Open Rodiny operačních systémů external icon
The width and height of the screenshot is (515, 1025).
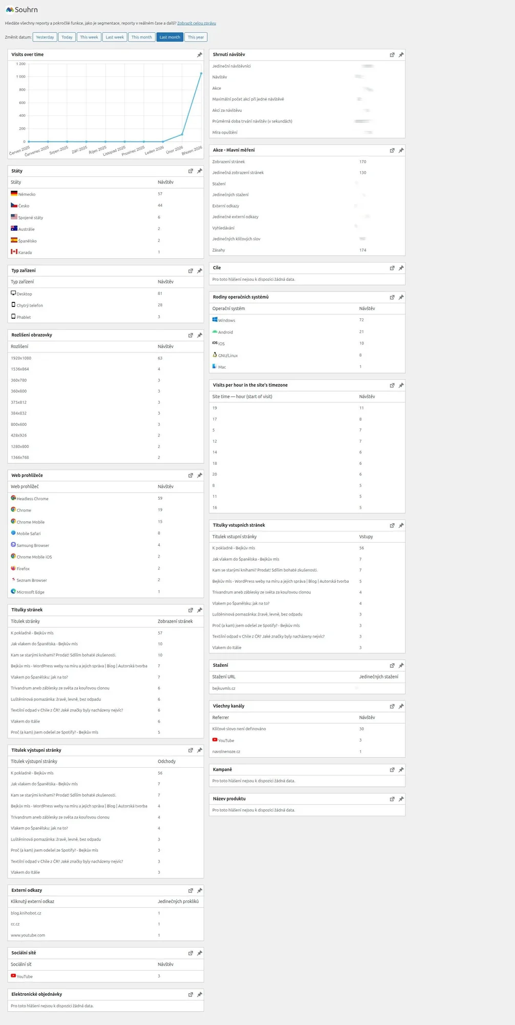392,297
